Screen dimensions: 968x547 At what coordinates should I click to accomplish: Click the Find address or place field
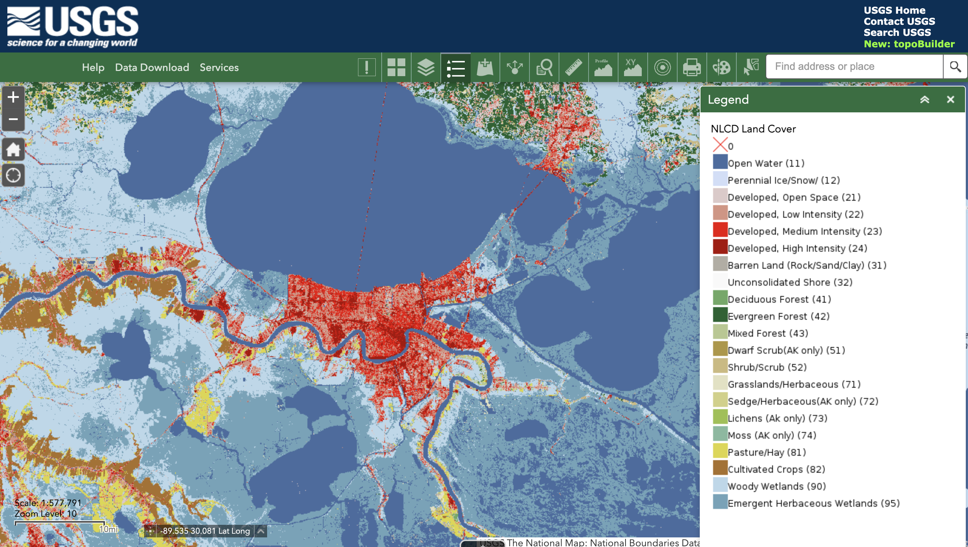(854, 67)
